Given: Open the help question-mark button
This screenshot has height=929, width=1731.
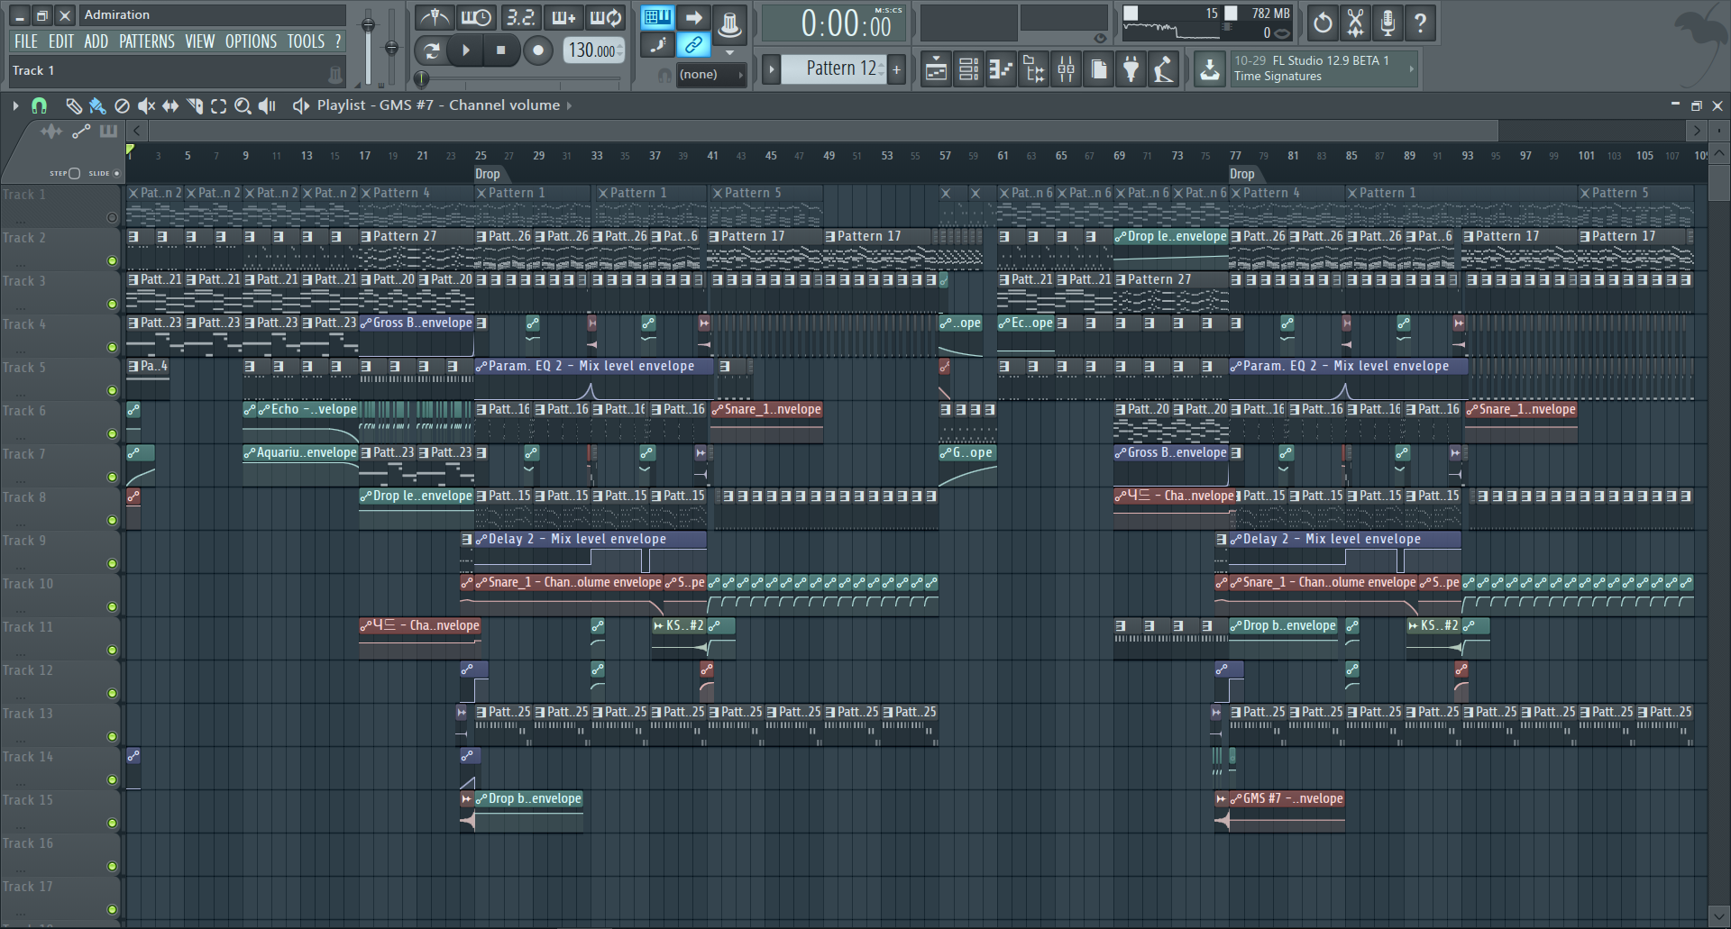Looking at the screenshot, I should pos(1420,23).
